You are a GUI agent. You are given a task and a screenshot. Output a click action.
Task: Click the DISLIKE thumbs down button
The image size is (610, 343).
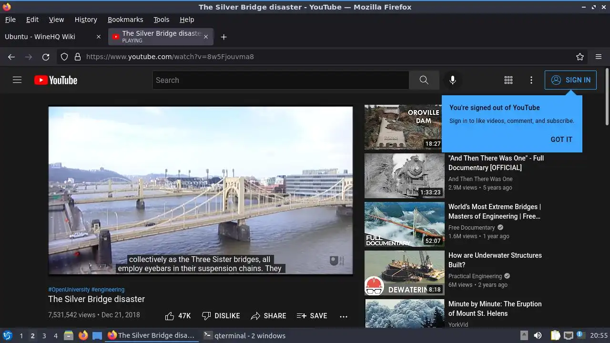point(221,316)
